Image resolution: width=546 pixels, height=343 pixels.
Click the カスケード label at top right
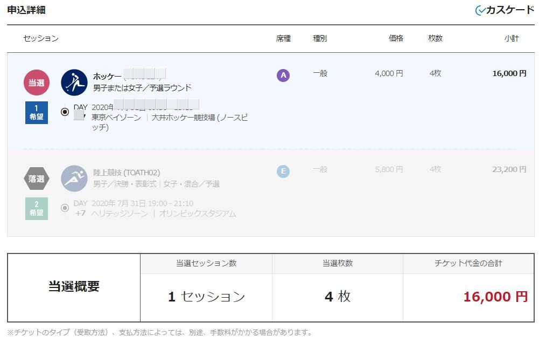[510, 10]
